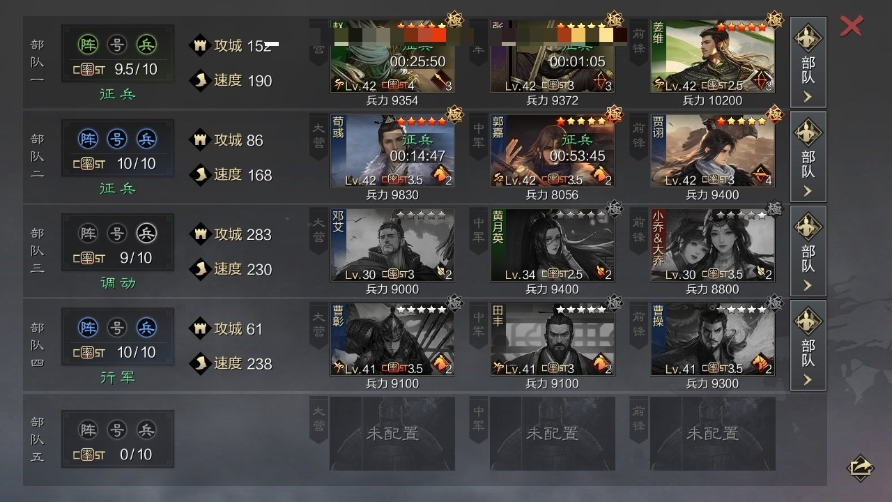This screenshot has width=892, height=502.
Task: Expand the 部队 panel for team four
Action: 808,345
